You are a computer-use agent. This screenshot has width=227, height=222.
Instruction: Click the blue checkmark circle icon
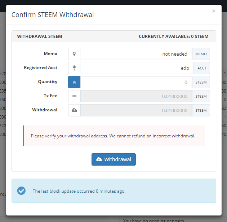click(21, 191)
